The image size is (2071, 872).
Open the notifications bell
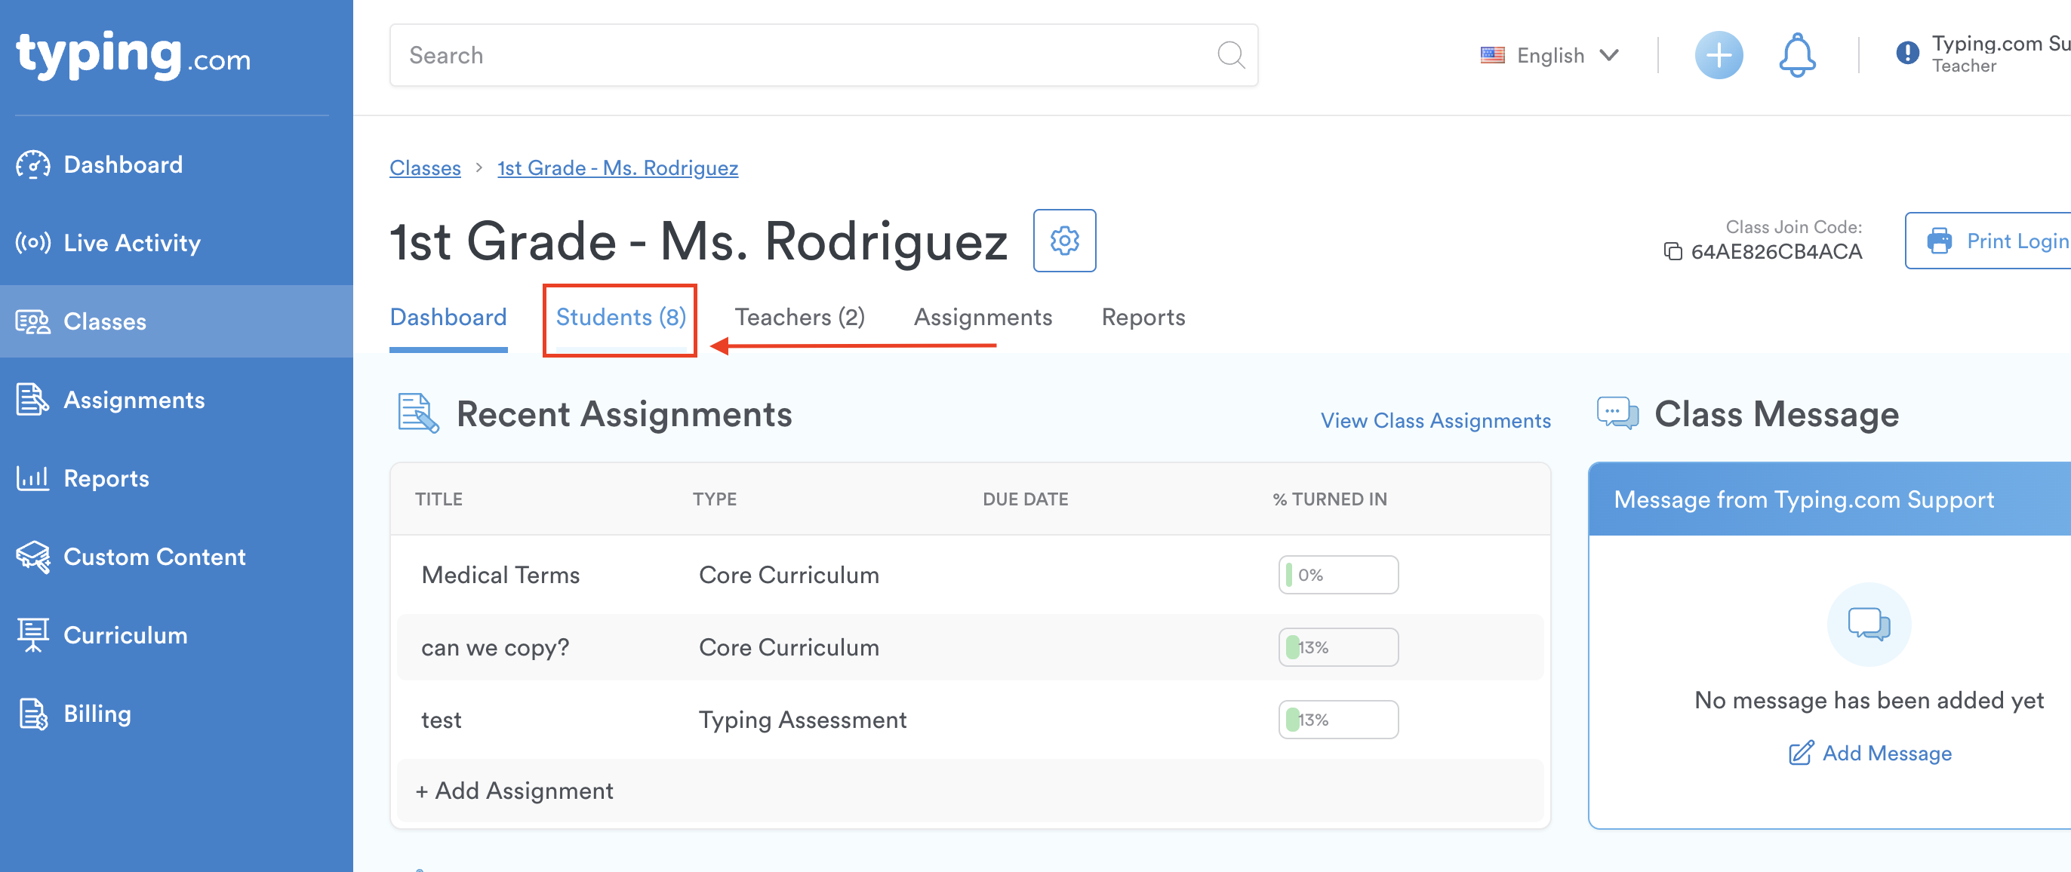click(x=1796, y=56)
